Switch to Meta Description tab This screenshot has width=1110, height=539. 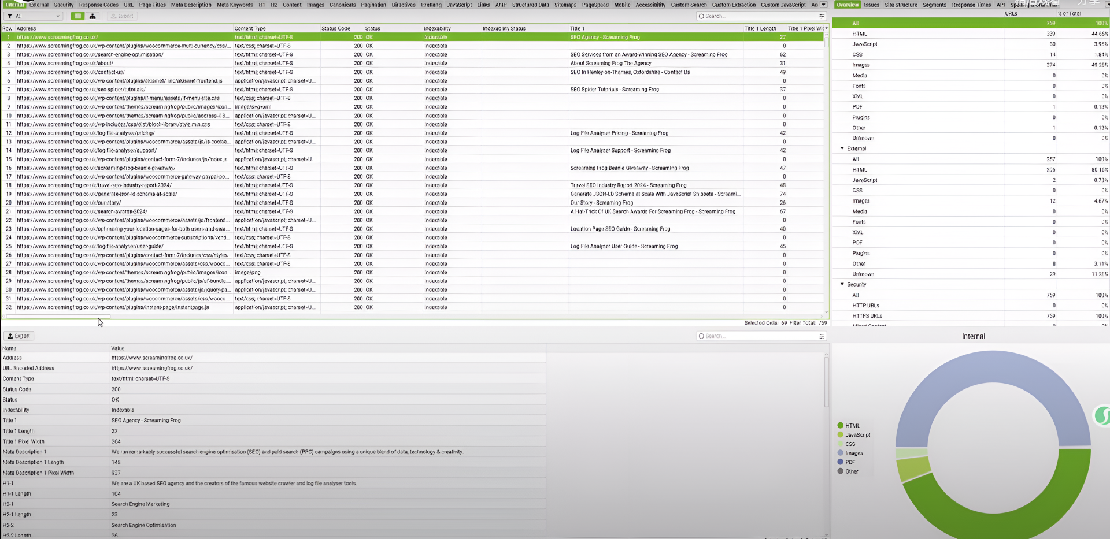tap(191, 5)
